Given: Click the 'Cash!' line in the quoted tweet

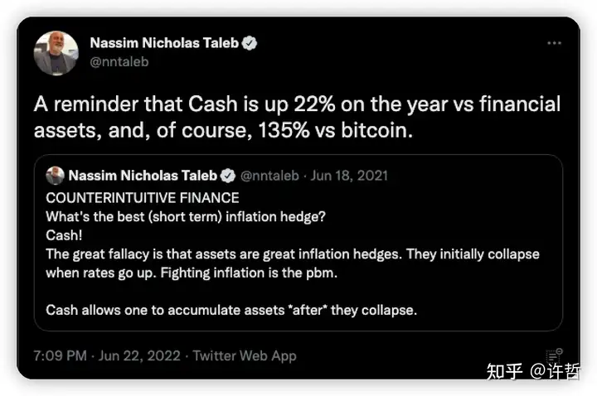Looking at the screenshot, I should [65, 235].
